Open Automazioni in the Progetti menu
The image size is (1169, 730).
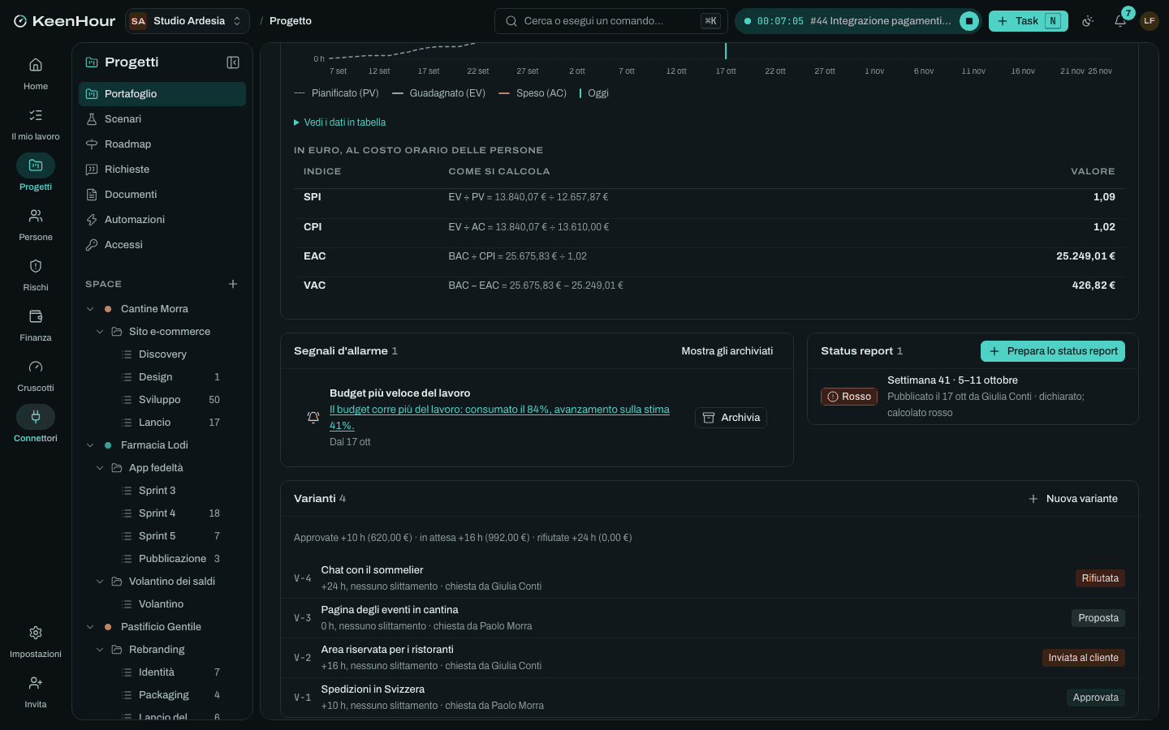[162, 220]
